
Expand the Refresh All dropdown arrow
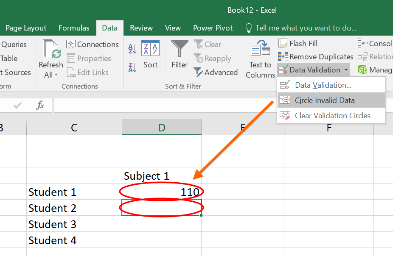[x=56, y=75]
